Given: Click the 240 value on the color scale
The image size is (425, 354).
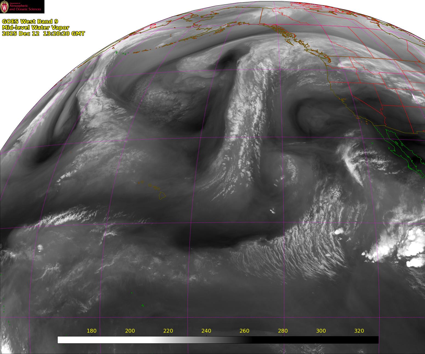Looking at the screenshot, I should (x=206, y=331).
